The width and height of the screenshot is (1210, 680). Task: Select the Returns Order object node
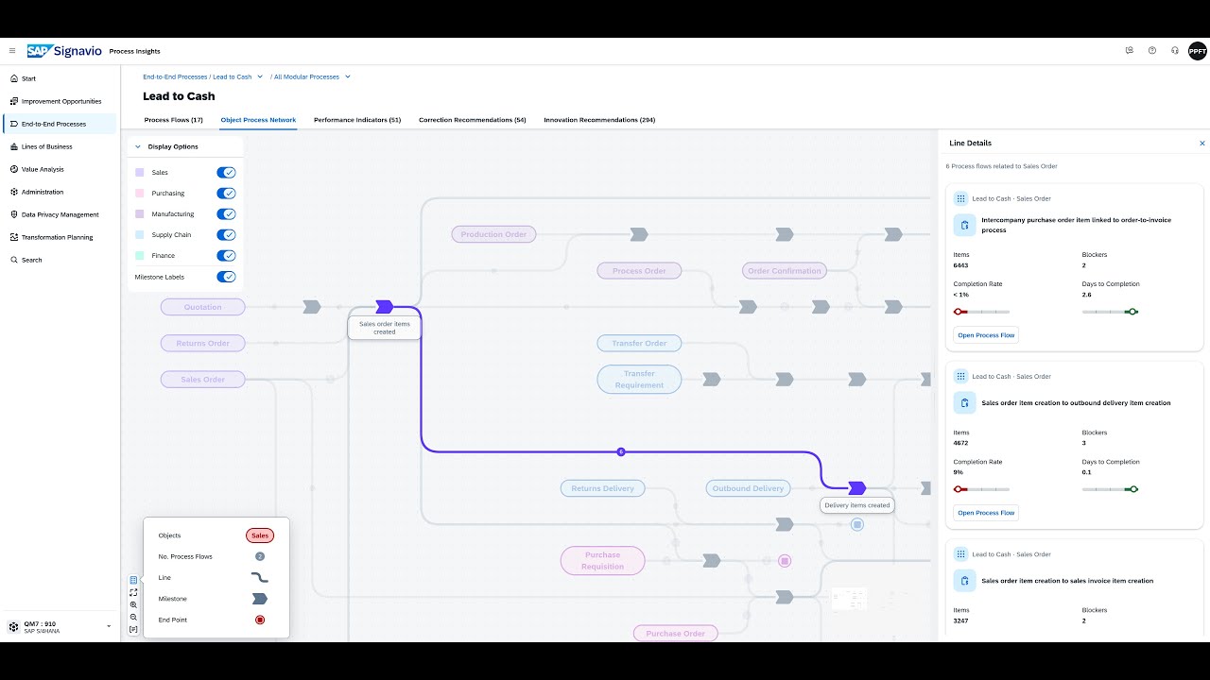(x=202, y=343)
